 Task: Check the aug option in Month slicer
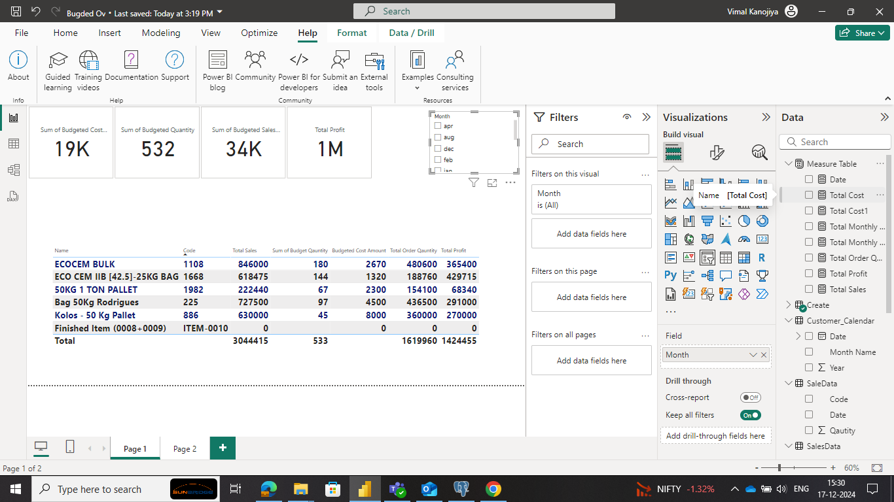pos(438,137)
